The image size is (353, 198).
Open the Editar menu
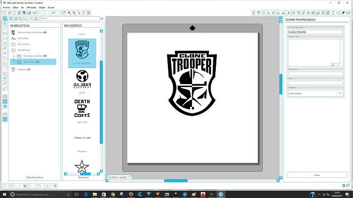tap(16, 8)
